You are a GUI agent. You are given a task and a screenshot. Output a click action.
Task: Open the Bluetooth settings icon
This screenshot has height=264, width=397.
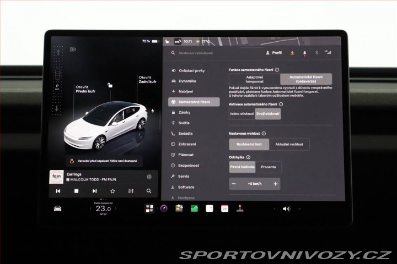click(x=316, y=53)
